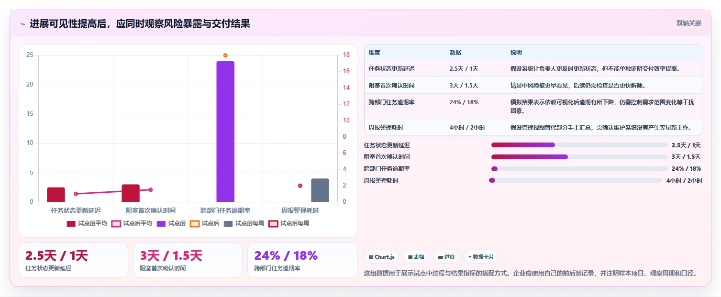Toggle the 试点前每周 legend item
Screen dimensions: 721x297
[x=244, y=223]
